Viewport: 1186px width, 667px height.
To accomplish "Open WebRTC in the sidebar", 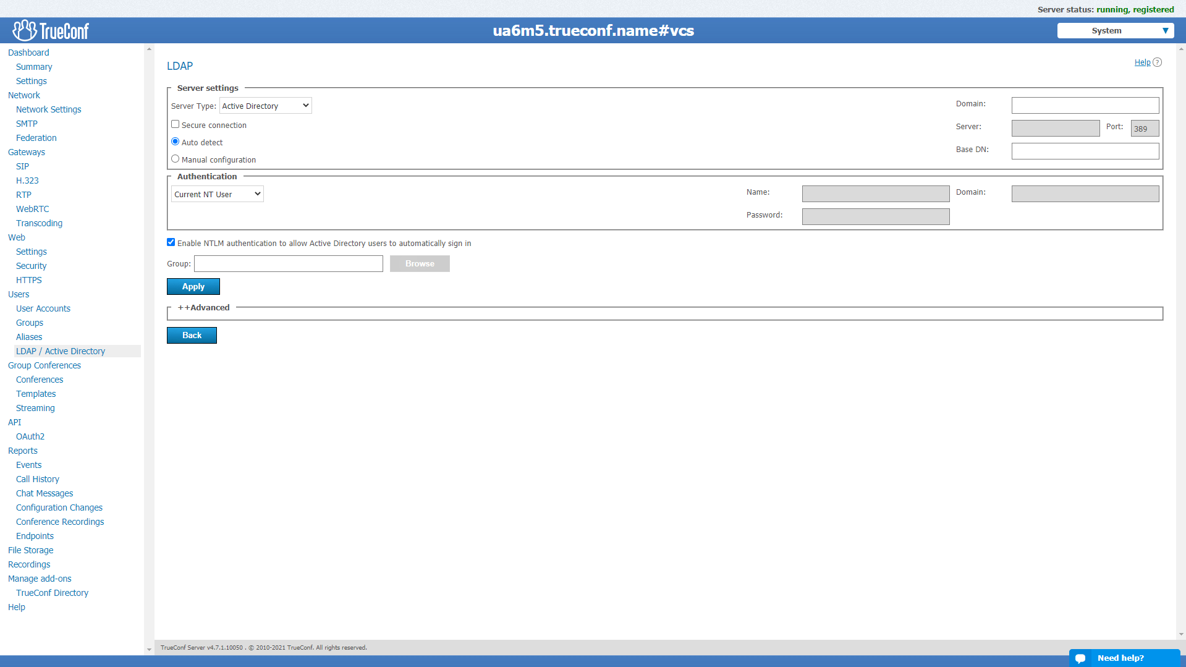I will click(x=33, y=209).
